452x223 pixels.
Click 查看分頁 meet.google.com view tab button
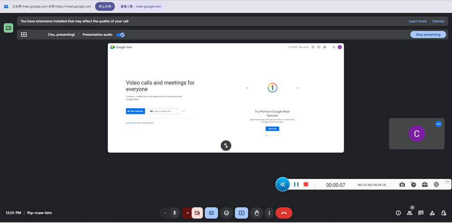pyautogui.click(x=141, y=6)
